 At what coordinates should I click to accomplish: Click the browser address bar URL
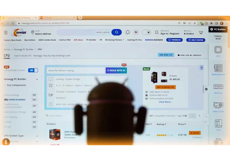point(45,23)
